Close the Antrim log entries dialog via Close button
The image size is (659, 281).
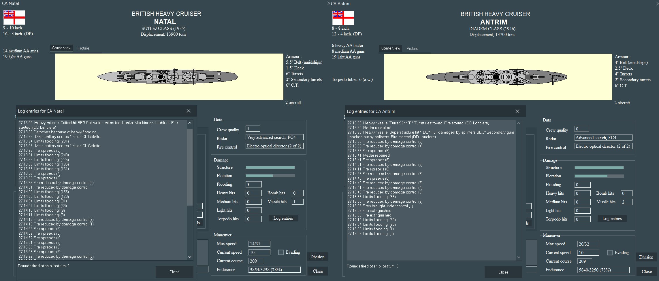click(503, 272)
